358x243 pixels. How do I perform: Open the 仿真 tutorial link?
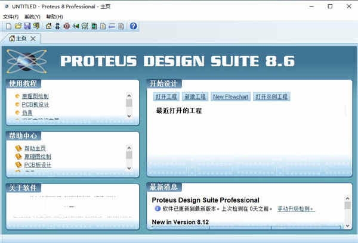tap(27, 113)
